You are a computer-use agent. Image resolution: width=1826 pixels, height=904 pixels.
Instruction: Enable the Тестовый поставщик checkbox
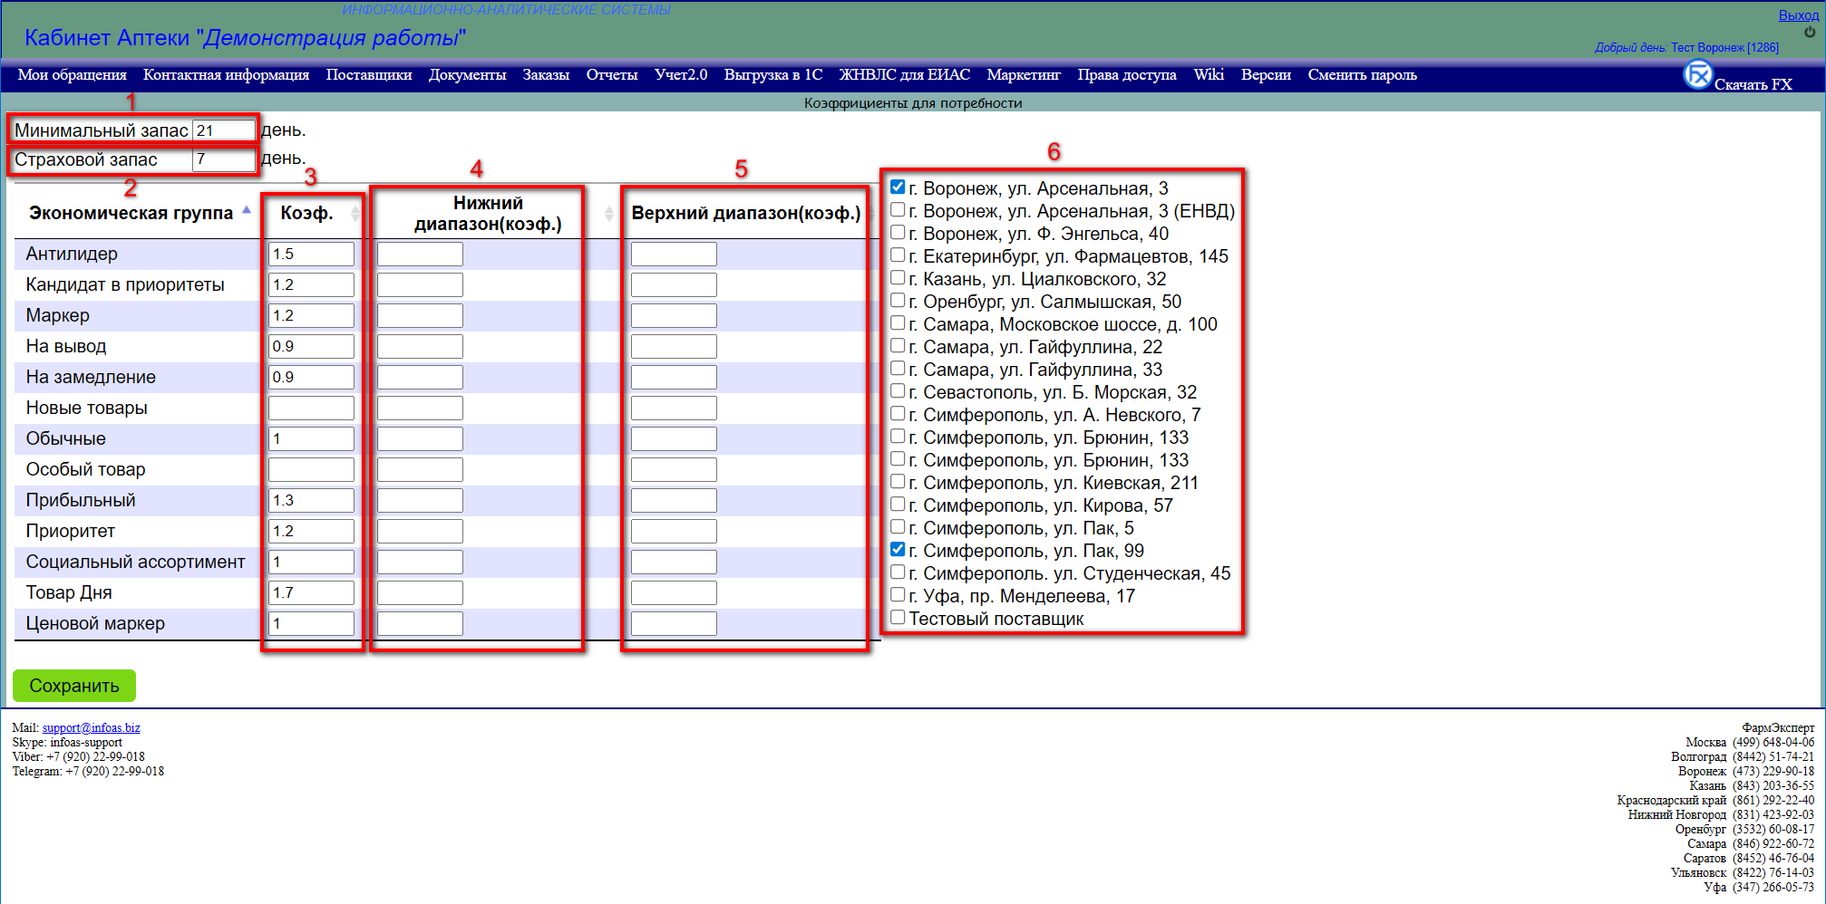coord(898,618)
